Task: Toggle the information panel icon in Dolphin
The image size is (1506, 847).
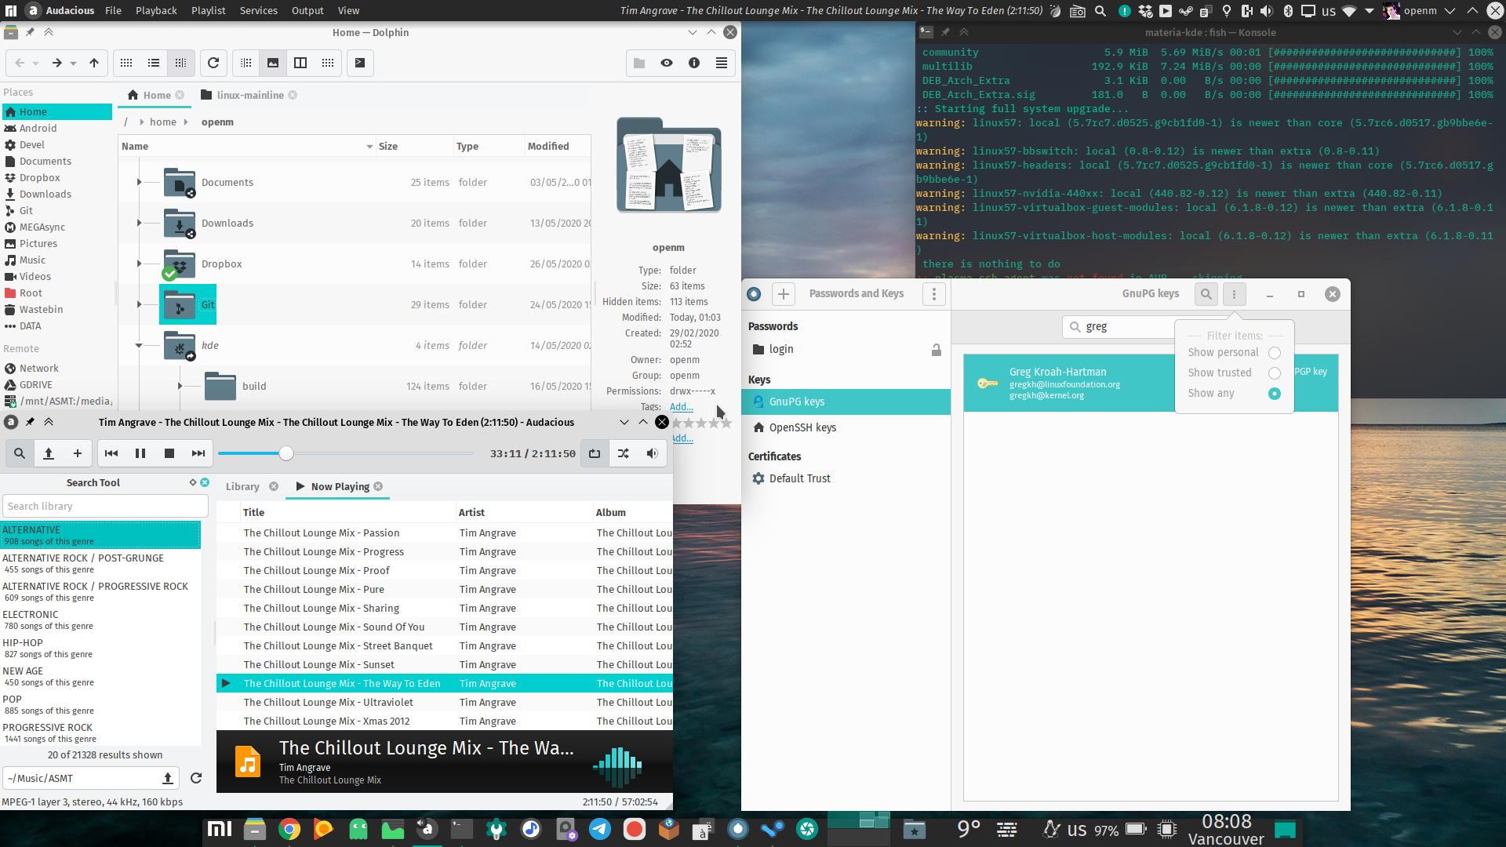Action: point(694,63)
